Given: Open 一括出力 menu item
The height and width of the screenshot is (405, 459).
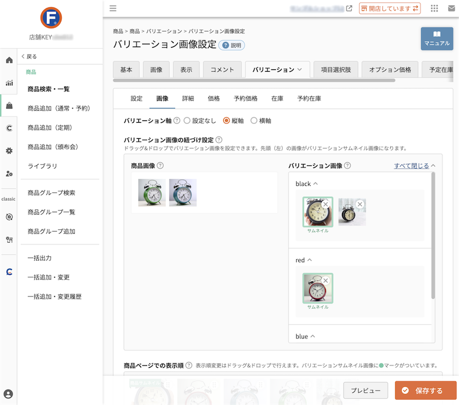Looking at the screenshot, I should pos(40,258).
